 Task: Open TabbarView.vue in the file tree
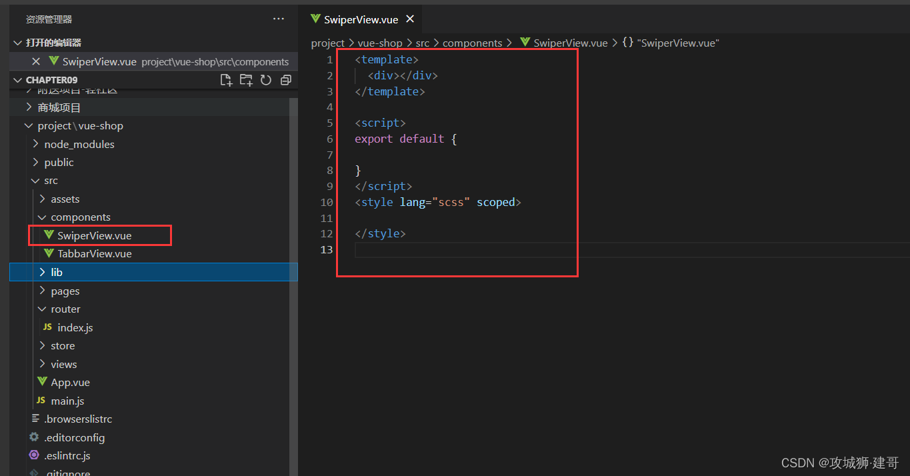[94, 253]
